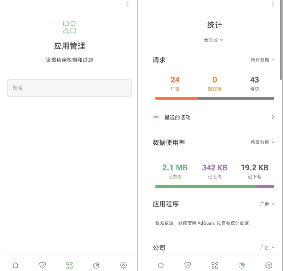Click the green-purple data usage progress bar
283x271 pixels.
(215, 186)
